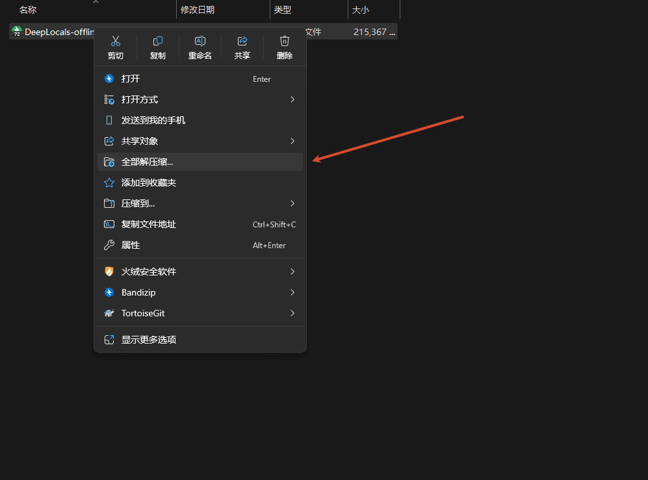Choose 全部解压缩... to extract all

(x=148, y=162)
